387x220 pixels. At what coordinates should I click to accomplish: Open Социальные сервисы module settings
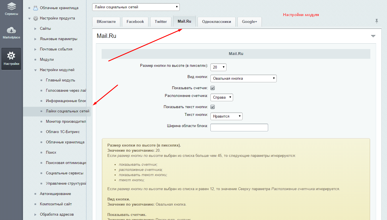point(65,173)
